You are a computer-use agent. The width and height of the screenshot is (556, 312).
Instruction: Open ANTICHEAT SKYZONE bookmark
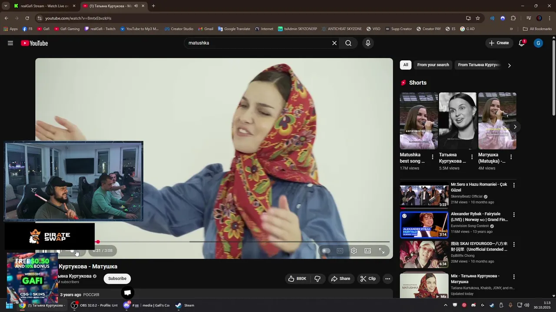[x=341, y=29]
